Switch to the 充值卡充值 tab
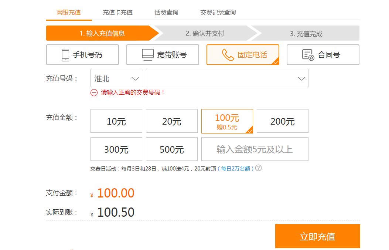 click(x=117, y=12)
